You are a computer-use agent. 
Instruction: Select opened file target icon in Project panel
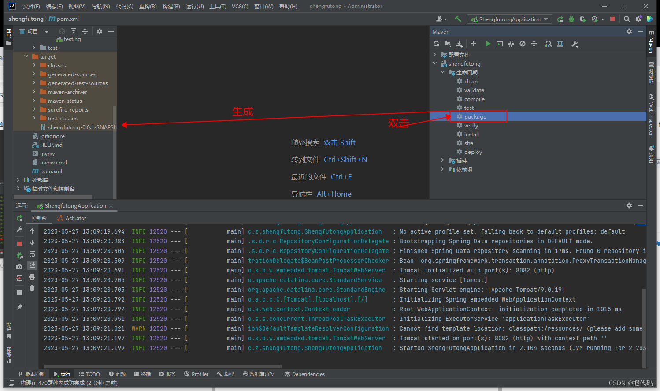[x=62, y=31]
